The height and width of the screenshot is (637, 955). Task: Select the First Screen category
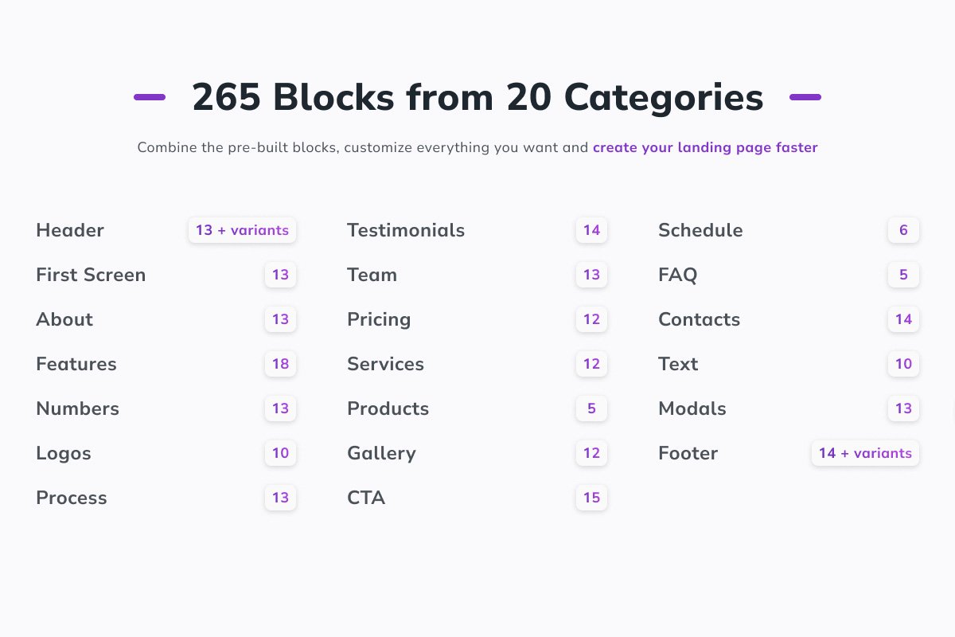(x=91, y=275)
